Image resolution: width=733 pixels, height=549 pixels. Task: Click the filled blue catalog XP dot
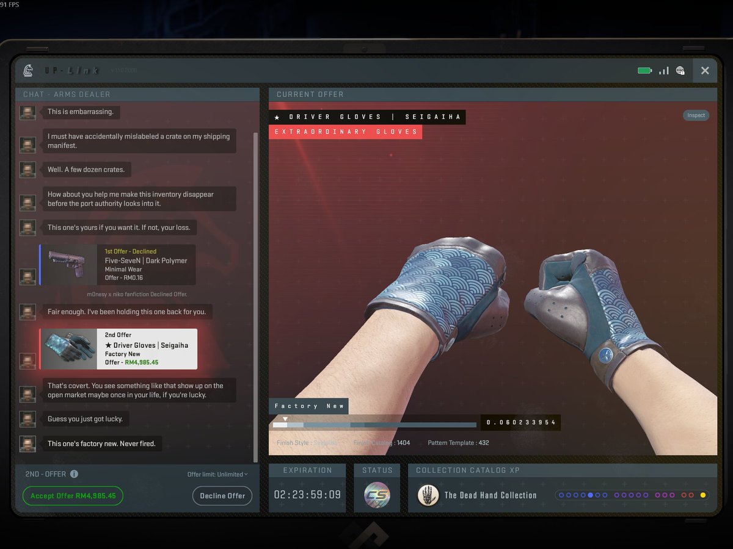pos(590,495)
